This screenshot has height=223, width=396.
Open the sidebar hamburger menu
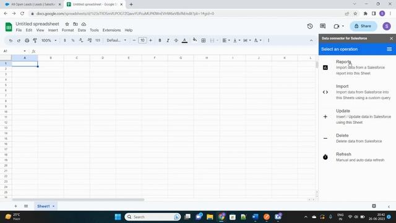click(389, 49)
